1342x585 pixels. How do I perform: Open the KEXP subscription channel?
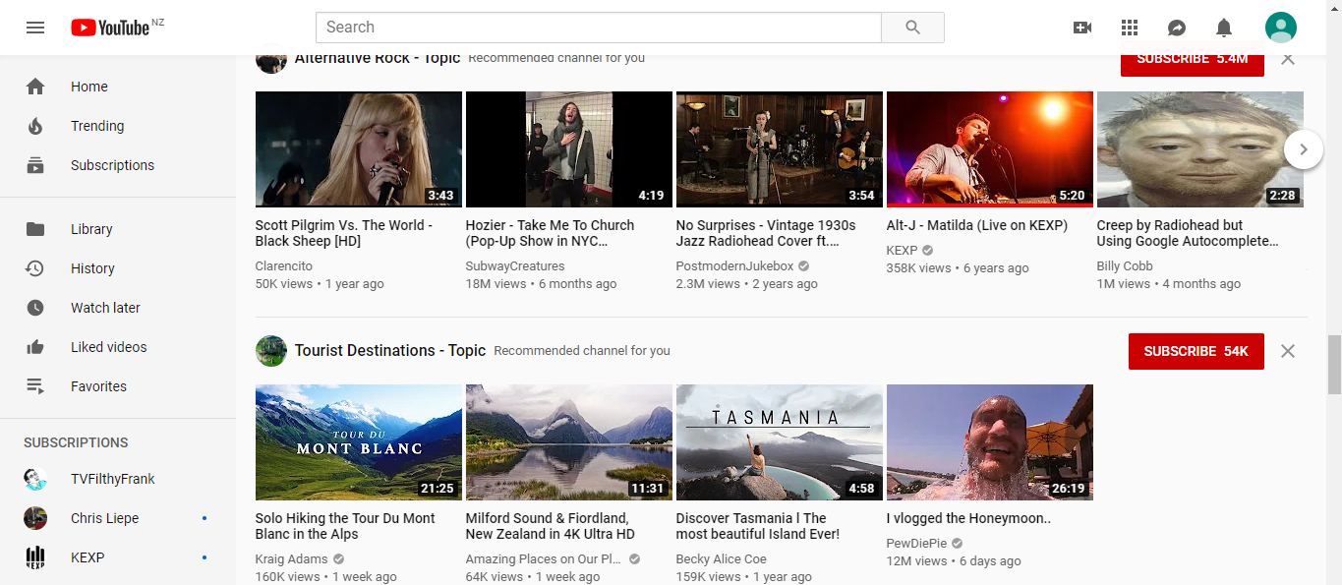click(x=88, y=557)
